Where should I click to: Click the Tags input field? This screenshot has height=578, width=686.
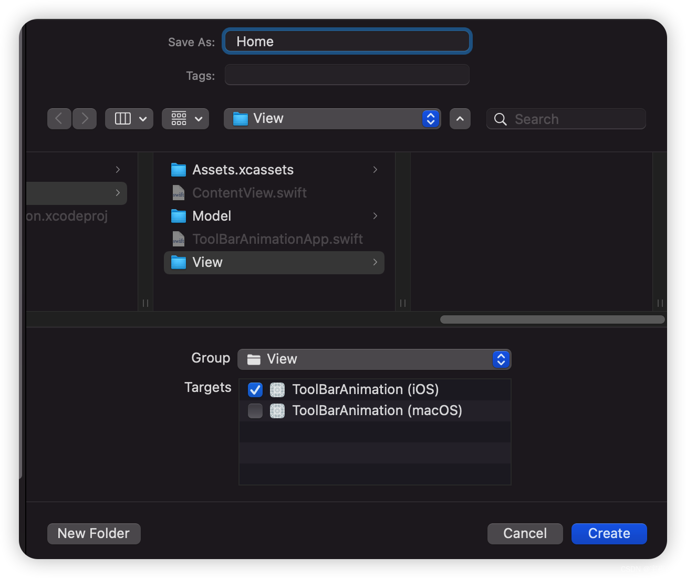[x=347, y=75]
